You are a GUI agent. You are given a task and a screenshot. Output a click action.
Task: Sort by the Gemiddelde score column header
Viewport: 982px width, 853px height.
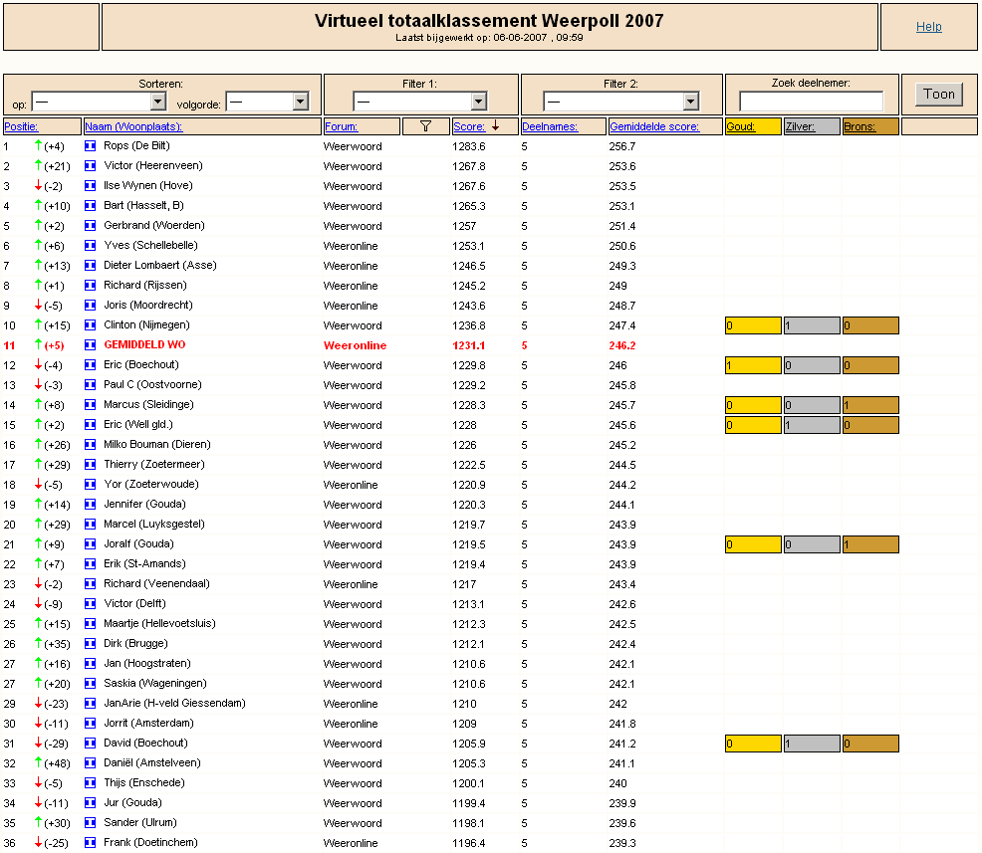tap(653, 126)
